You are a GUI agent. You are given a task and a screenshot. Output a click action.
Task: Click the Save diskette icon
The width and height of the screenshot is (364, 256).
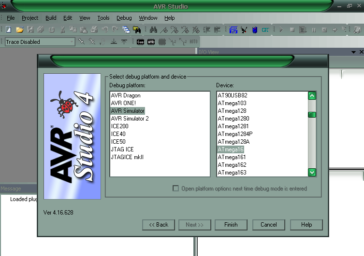30,29
